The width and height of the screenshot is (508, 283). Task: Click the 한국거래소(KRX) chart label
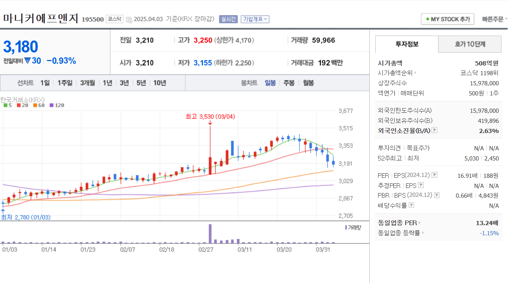click(23, 100)
